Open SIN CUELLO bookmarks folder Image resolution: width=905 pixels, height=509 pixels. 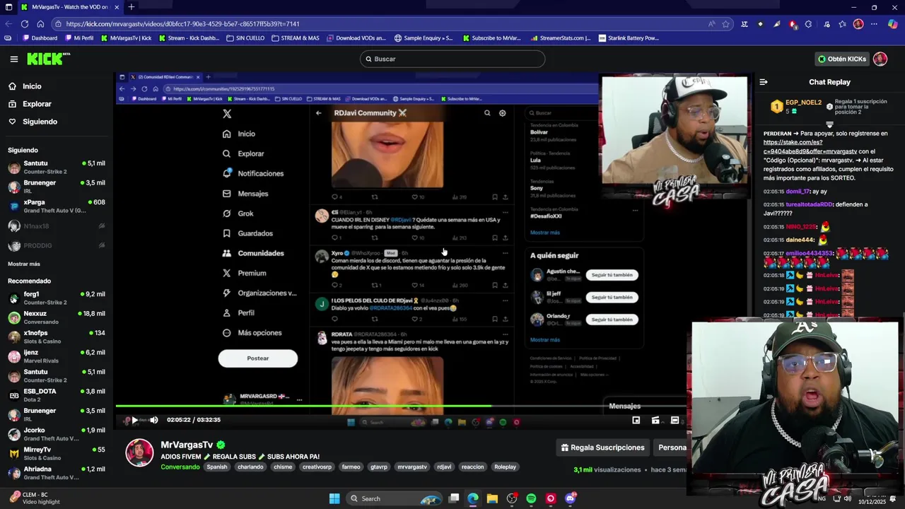(x=245, y=38)
